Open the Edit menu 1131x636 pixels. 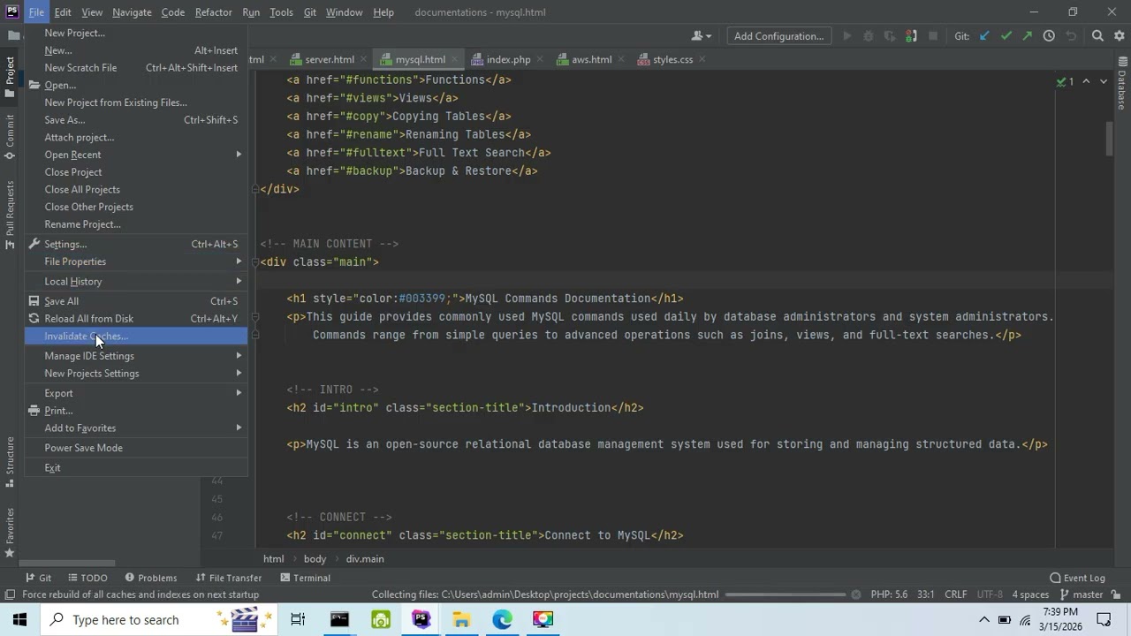(63, 12)
